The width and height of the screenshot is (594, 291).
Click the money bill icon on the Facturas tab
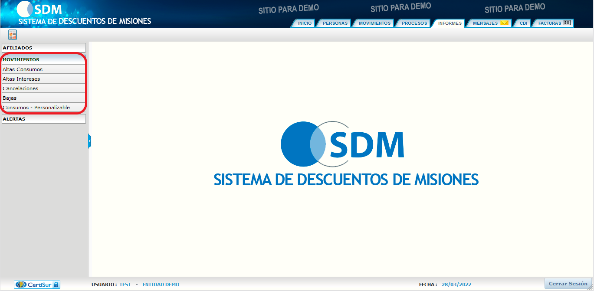tap(567, 23)
